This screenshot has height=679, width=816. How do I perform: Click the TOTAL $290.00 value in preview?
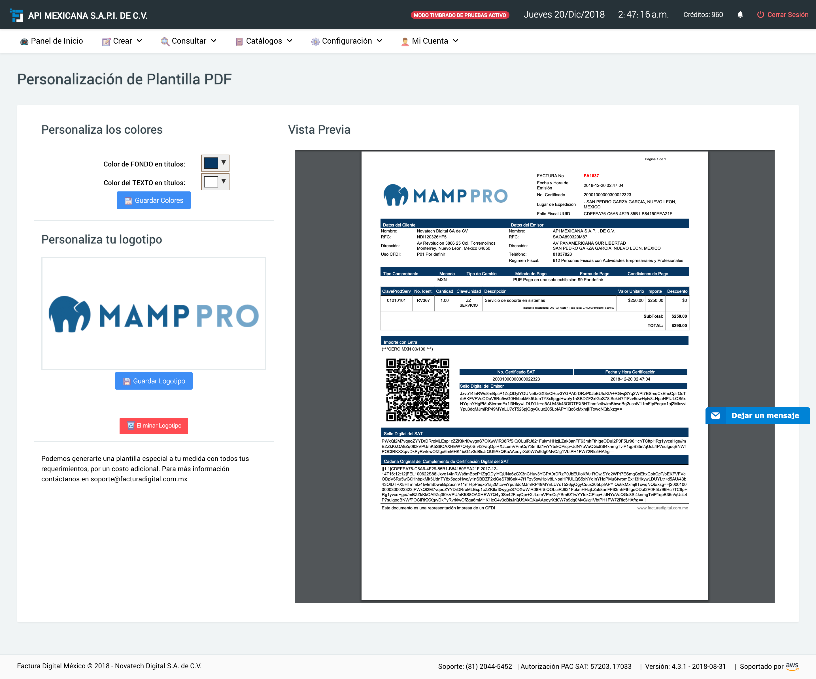[x=679, y=326]
